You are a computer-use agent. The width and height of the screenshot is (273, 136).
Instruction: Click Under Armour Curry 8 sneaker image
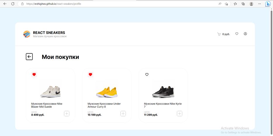pyautogui.click(x=107, y=92)
